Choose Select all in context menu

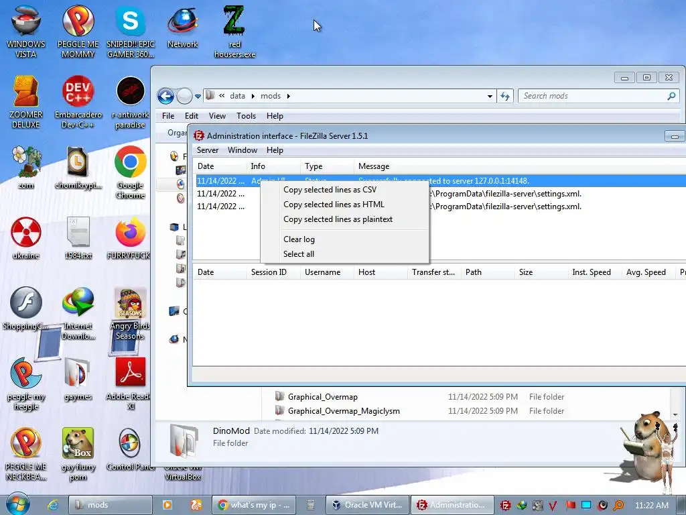pos(345,254)
